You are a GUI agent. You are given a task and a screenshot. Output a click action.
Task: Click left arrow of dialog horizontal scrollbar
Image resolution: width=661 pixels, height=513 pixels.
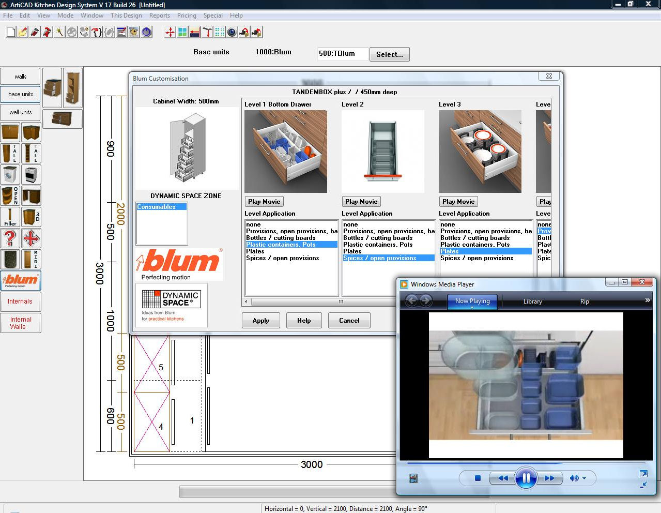pyautogui.click(x=247, y=301)
